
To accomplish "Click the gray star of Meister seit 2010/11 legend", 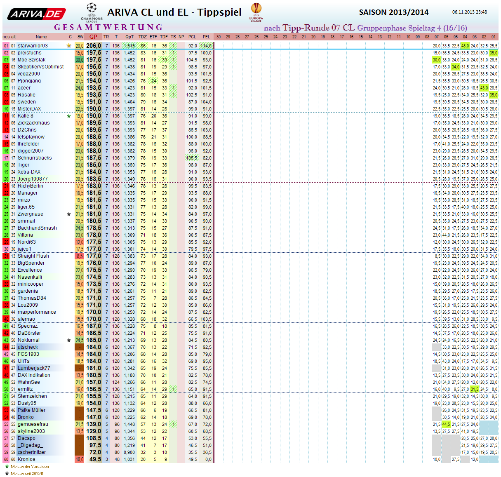I will coord(7,473).
